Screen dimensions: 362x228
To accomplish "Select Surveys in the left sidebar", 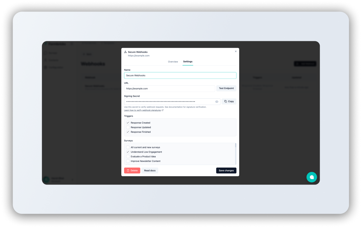I will pos(53,53).
